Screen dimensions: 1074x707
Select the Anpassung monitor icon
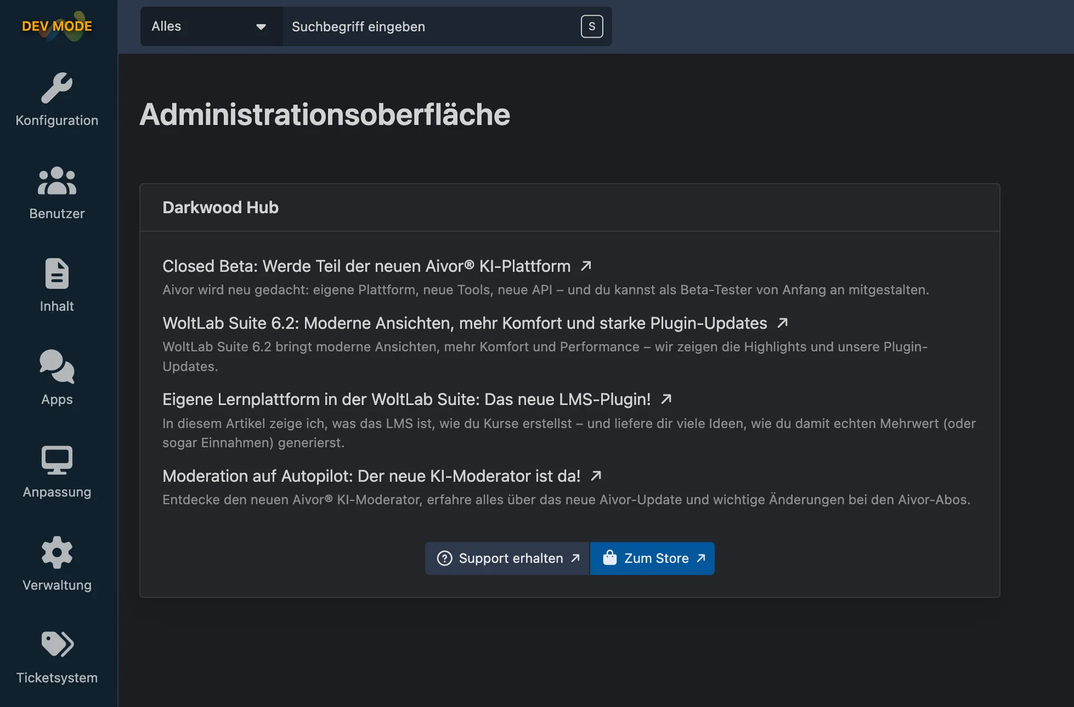pos(56,460)
